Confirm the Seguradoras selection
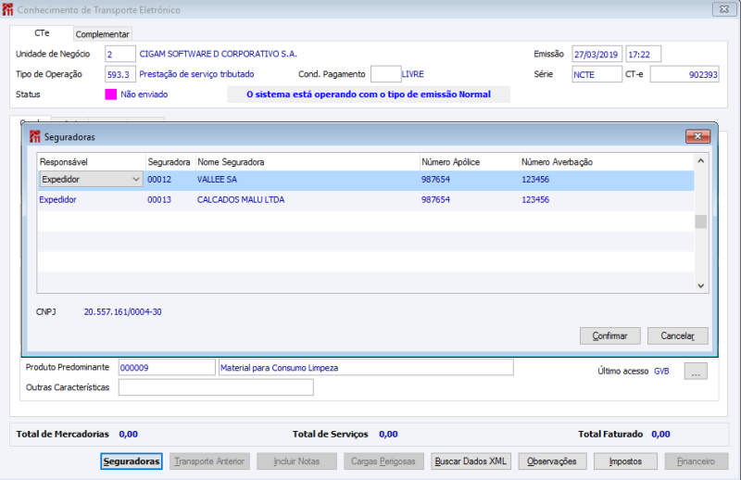This screenshot has height=480, width=741. pos(609,335)
